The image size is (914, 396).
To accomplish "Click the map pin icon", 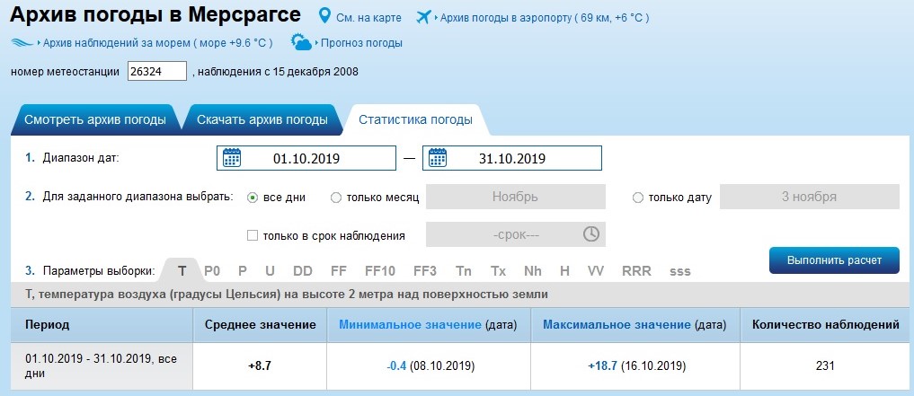I will (325, 16).
